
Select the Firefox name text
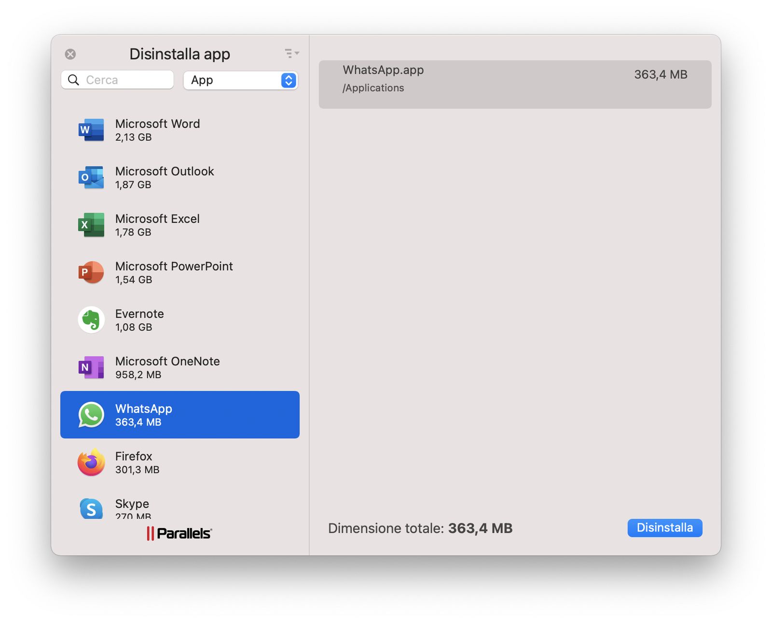point(134,457)
